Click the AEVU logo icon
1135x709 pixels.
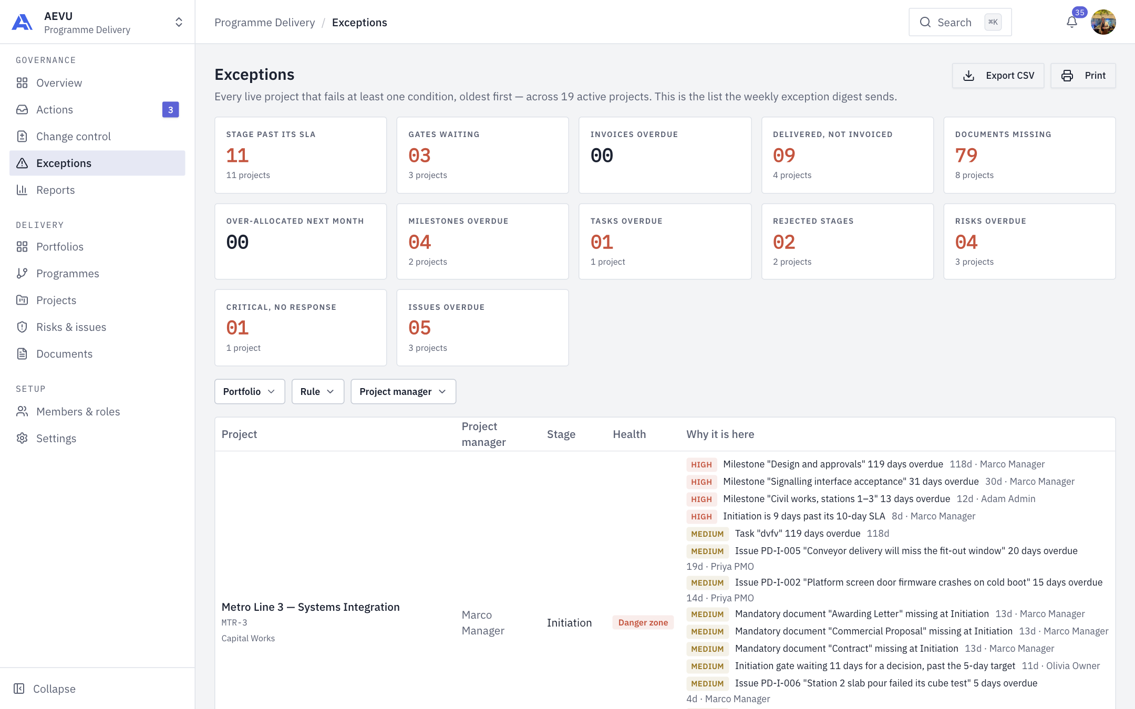pyautogui.click(x=22, y=23)
